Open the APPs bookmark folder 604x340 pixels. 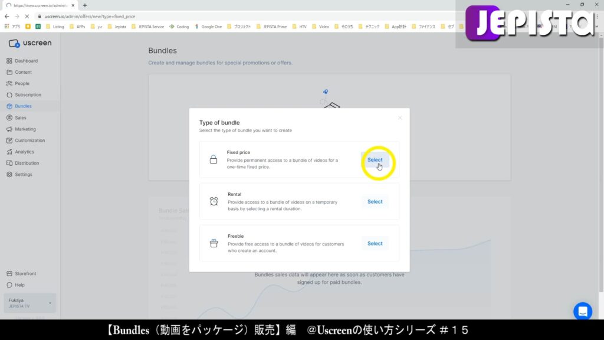point(77,27)
